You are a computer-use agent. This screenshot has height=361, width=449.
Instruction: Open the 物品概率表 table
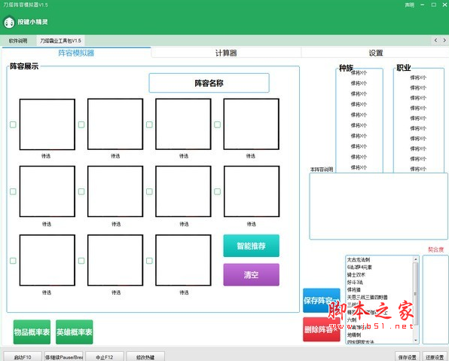click(32, 332)
